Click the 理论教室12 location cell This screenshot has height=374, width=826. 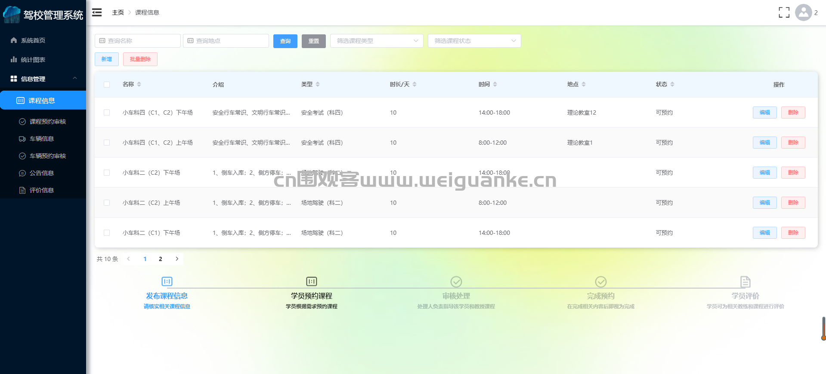(582, 113)
